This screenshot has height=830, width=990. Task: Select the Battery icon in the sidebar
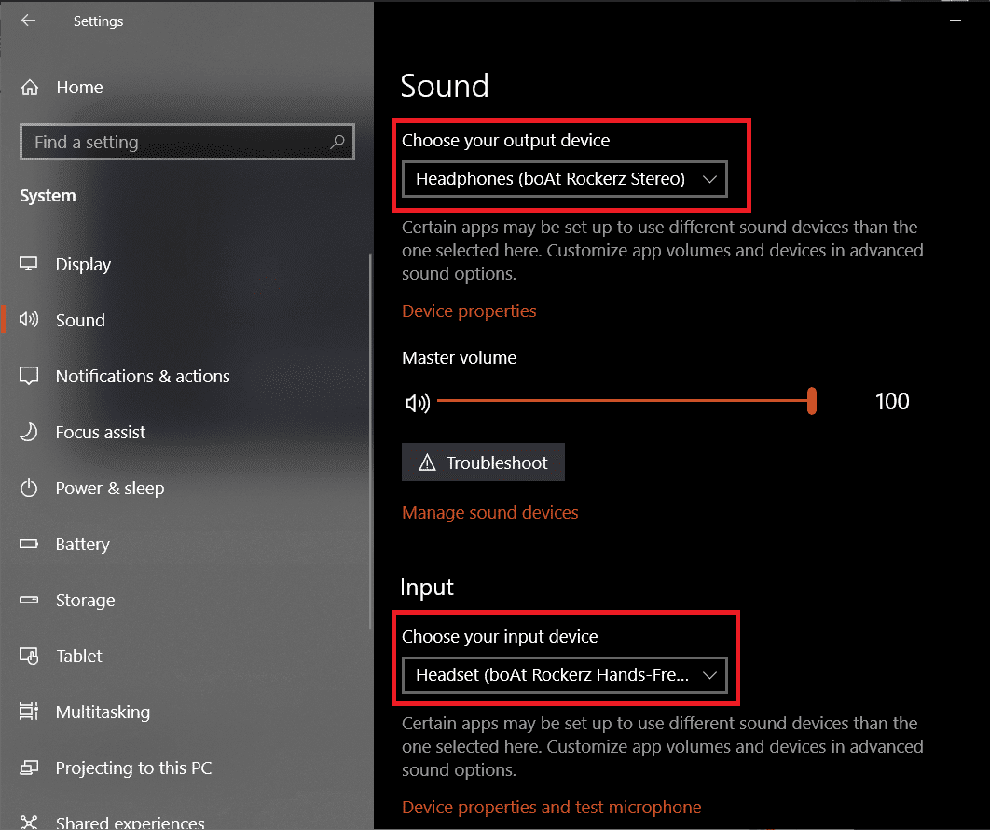28,544
